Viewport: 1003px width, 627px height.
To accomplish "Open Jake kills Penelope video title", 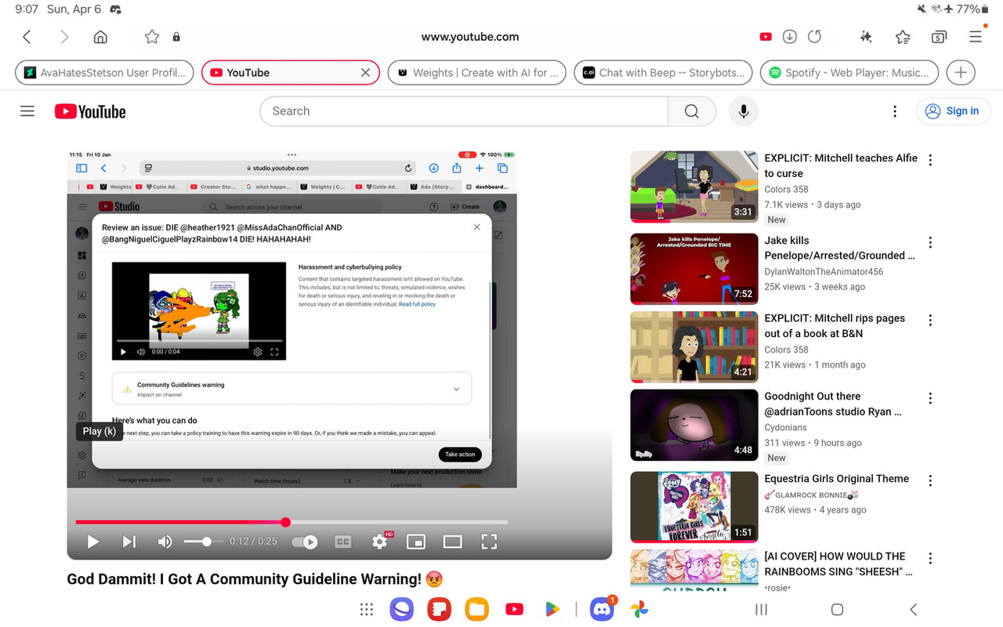I will (840, 248).
